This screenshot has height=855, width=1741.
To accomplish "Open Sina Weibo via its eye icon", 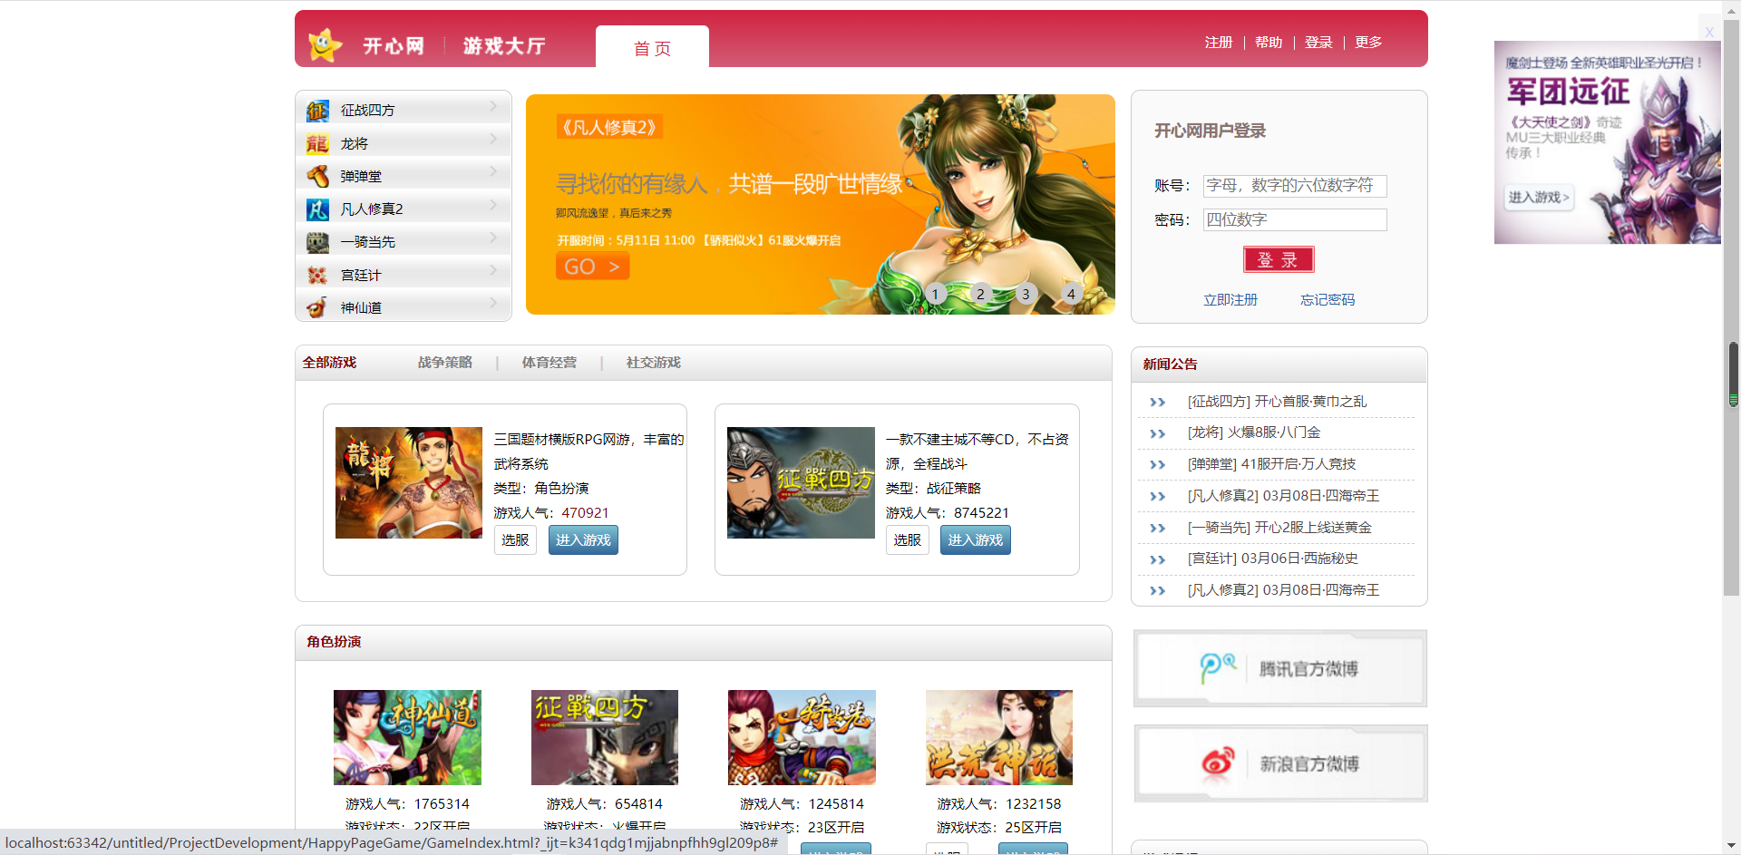I will click(x=1220, y=763).
